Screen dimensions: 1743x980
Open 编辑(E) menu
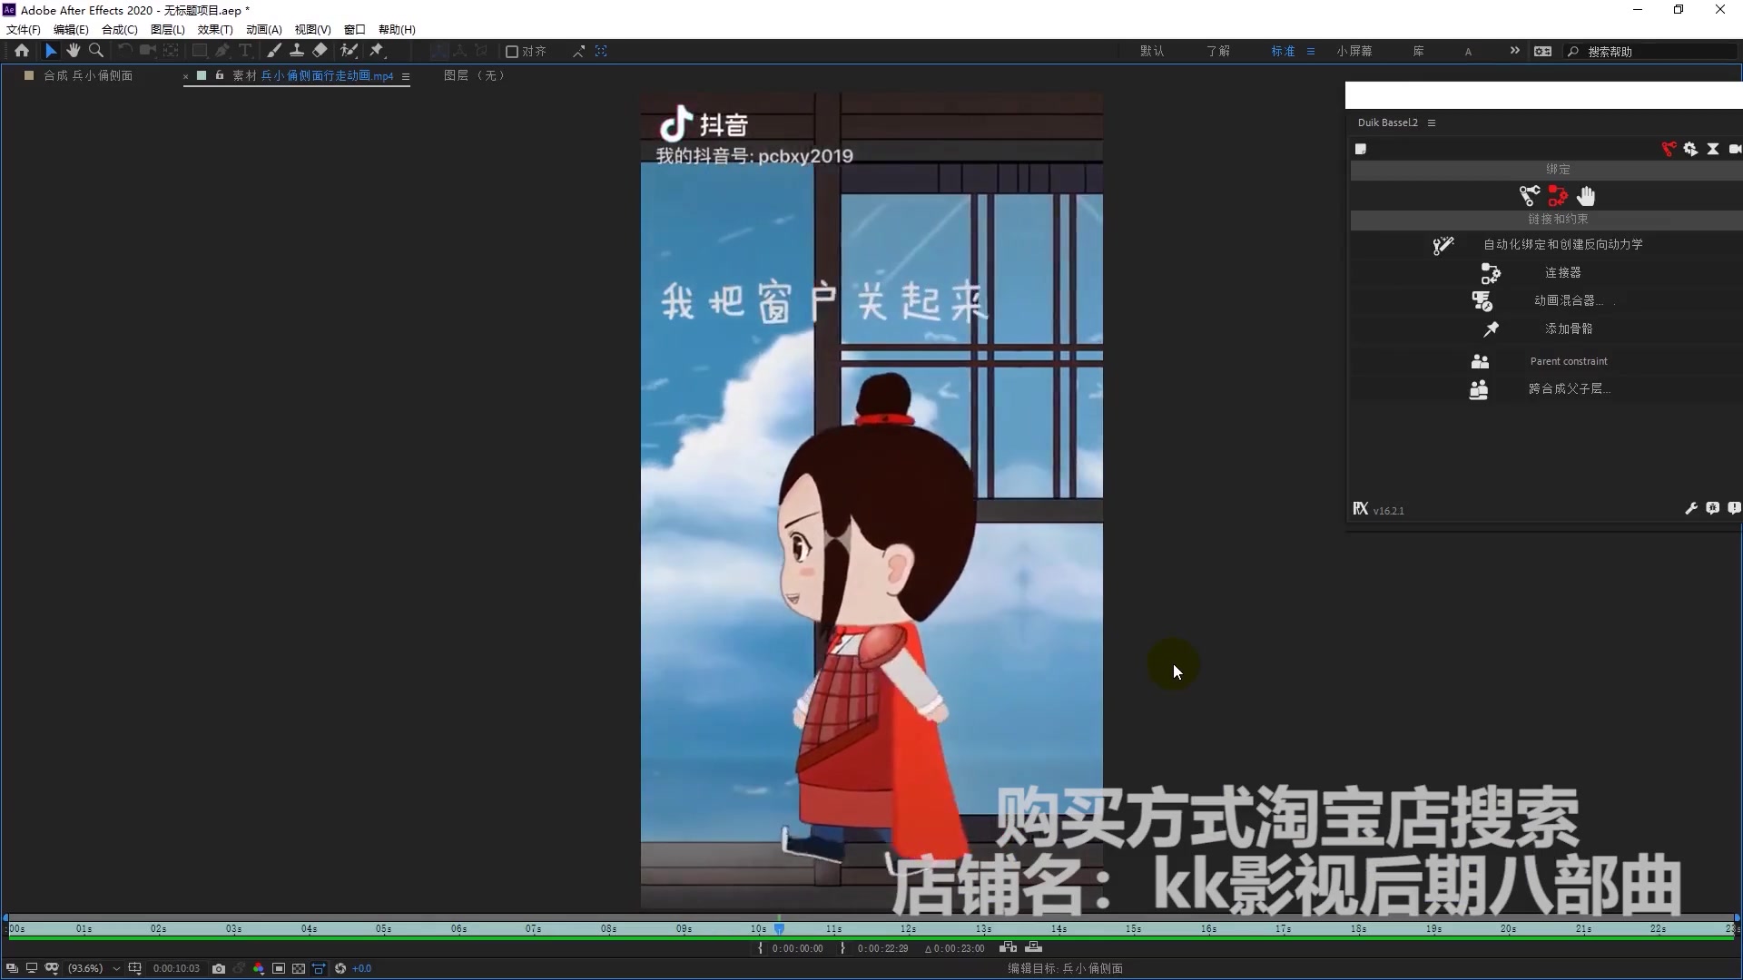click(x=71, y=29)
